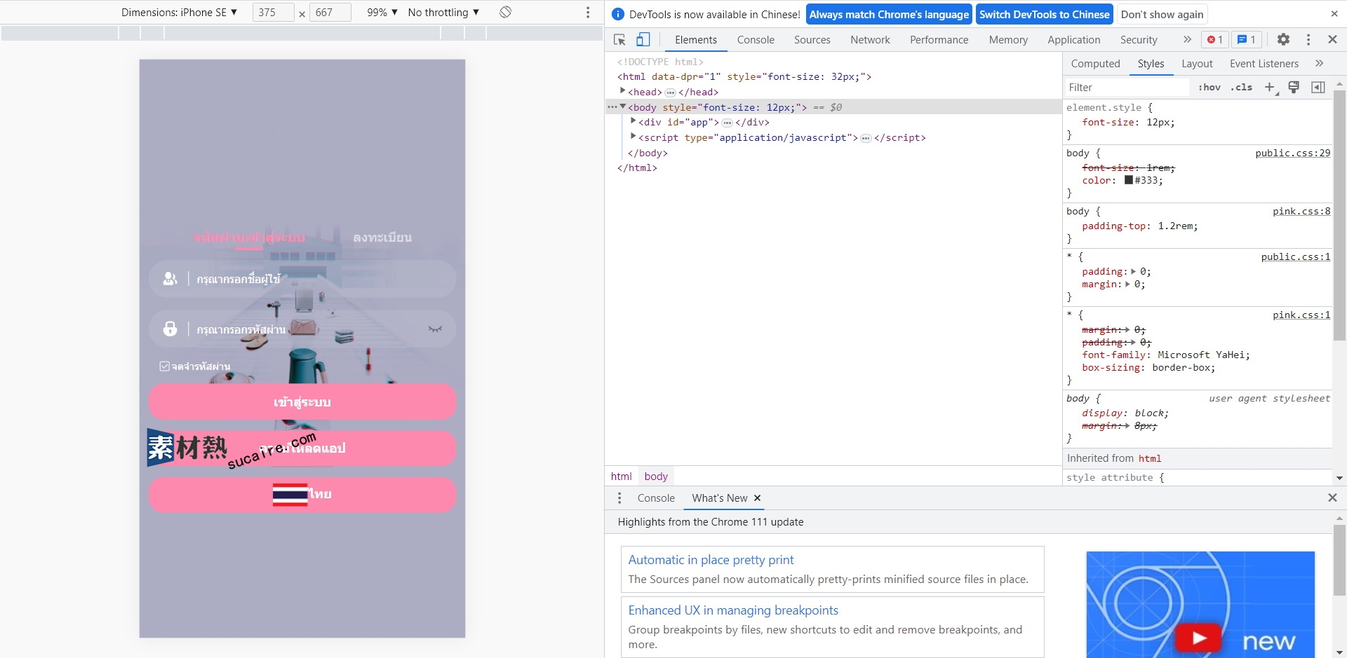Open drawer kebab menu
The image size is (1347, 658).
tap(619, 498)
